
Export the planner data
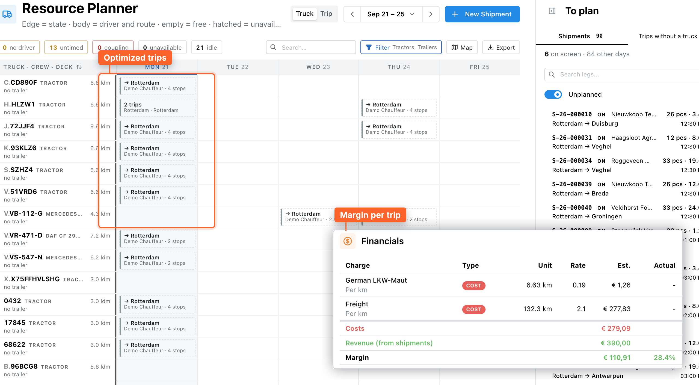tap(501, 48)
